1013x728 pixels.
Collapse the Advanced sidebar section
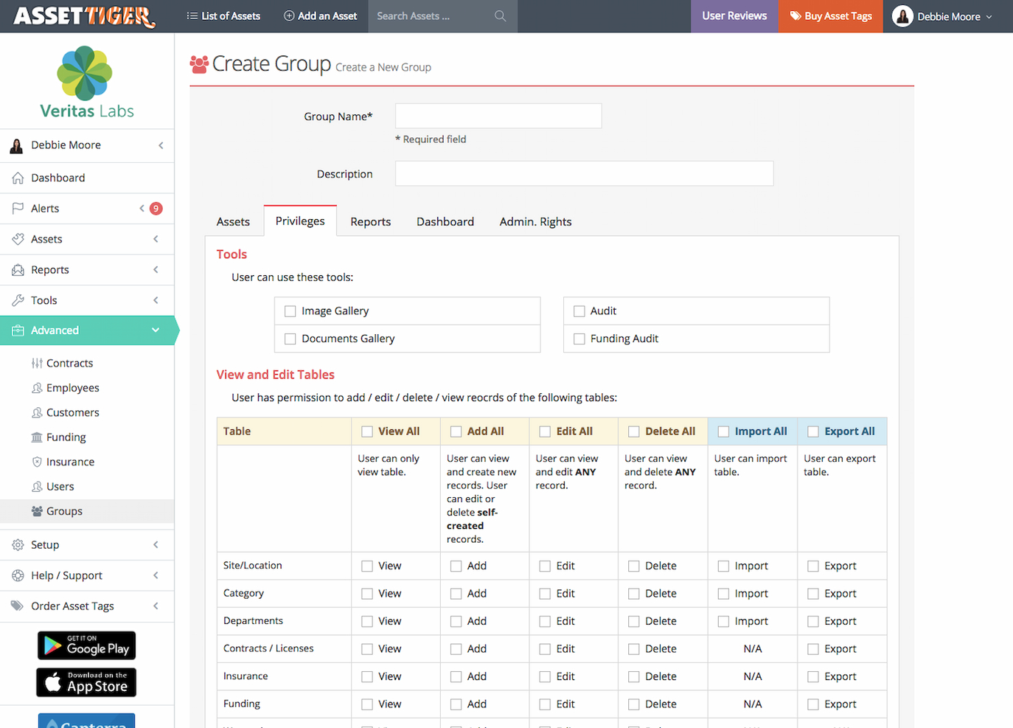tap(155, 330)
